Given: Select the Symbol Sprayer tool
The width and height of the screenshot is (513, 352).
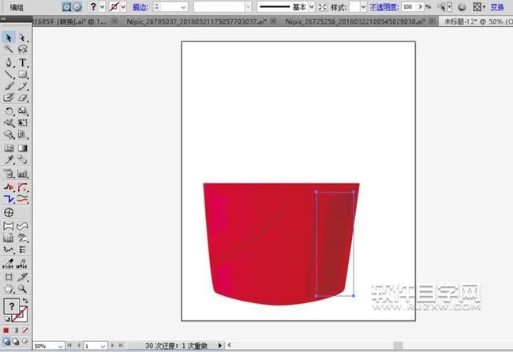Looking at the screenshot, I should [9, 174].
